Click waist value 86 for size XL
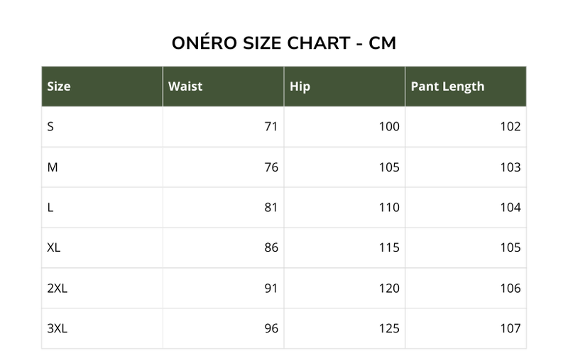 [271, 248]
